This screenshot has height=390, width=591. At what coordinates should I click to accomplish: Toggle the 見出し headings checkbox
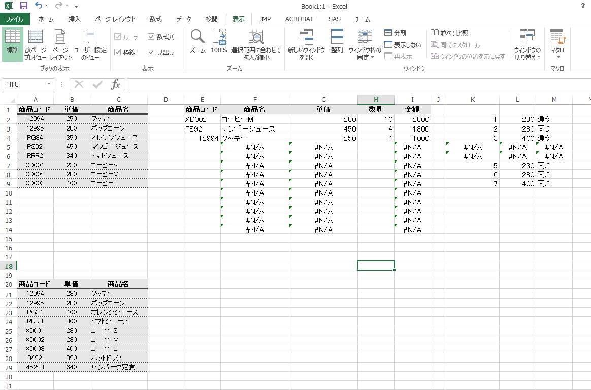coord(151,52)
